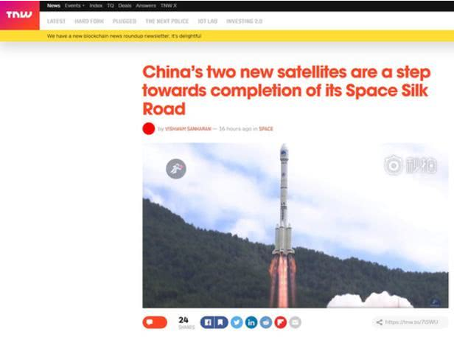Share article on Reddit
Image resolution: width=454 pixels, height=343 pixels.
pos(266,322)
